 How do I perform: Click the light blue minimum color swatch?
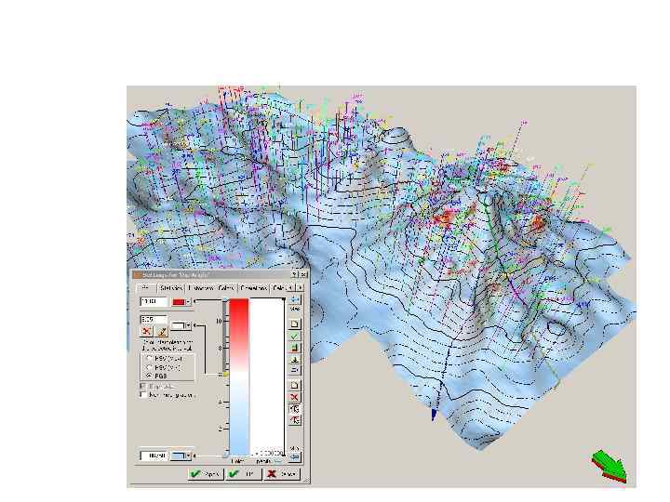pyautogui.click(x=178, y=456)
